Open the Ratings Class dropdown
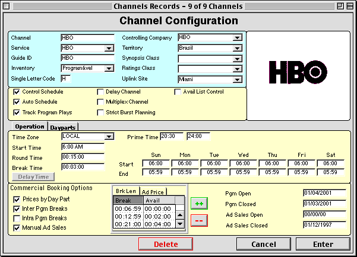Viewport: 357px width, 257px height. tap(237, 69)
